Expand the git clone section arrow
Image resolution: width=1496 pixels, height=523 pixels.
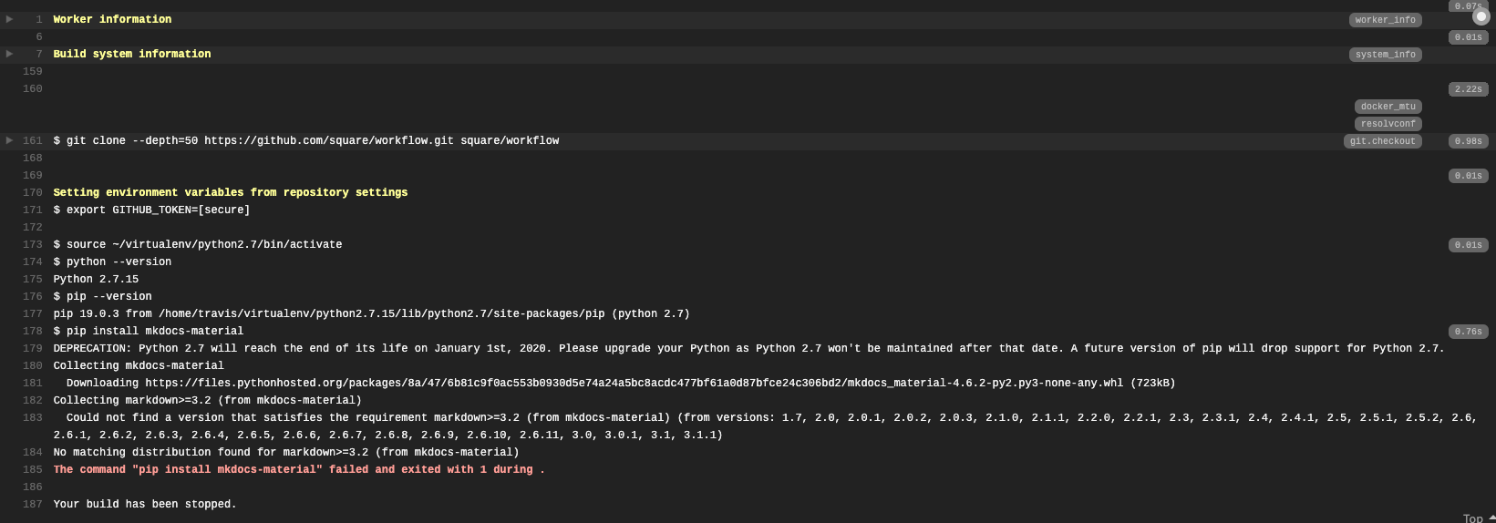[10, 140]
